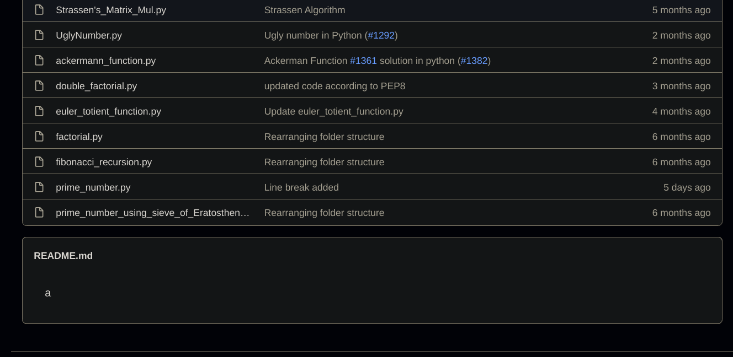This screenshot has width=733, height=357.
Task: Open issue #1361 in Ackerman Function message
Action: pos(364,61)
